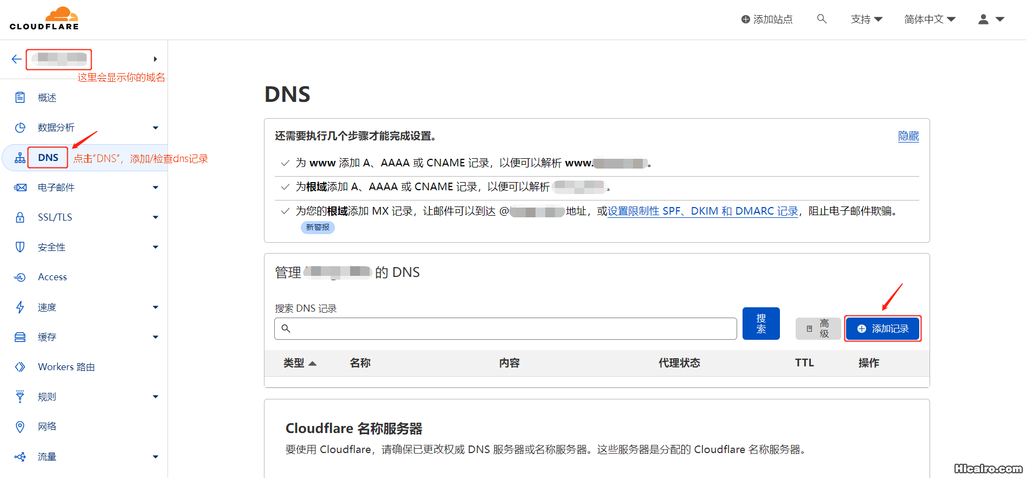Image resolution: width=1026 pixels, height=478 pixels.
Task: Expand the domain switcher arrow
Action: [x=156, y=59]
